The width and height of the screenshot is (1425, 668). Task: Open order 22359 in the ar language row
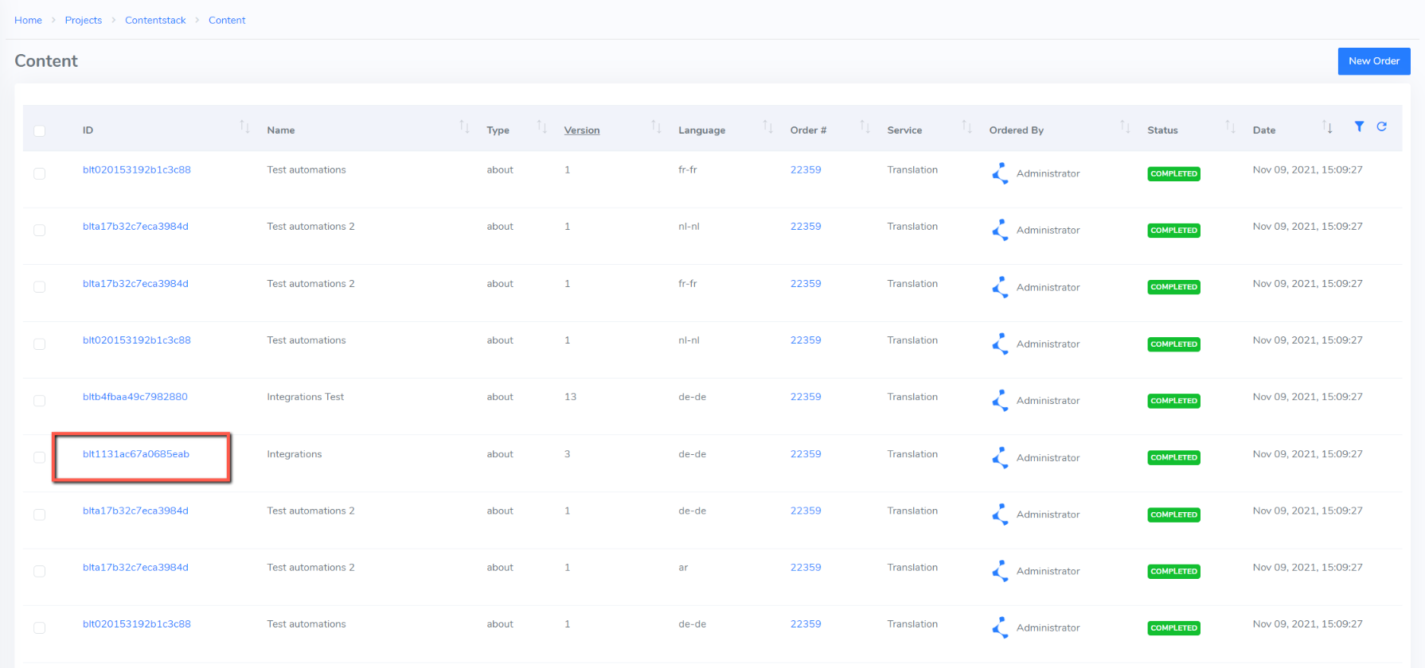(x=806, y=567)
